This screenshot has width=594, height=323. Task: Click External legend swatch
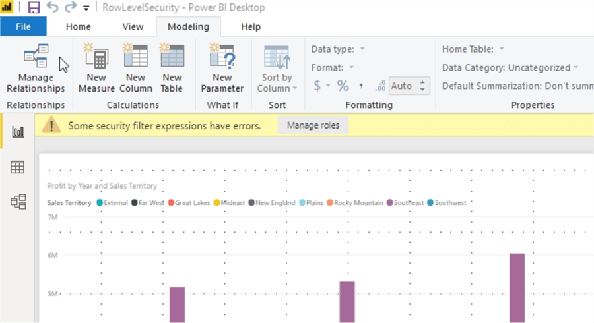100,203
